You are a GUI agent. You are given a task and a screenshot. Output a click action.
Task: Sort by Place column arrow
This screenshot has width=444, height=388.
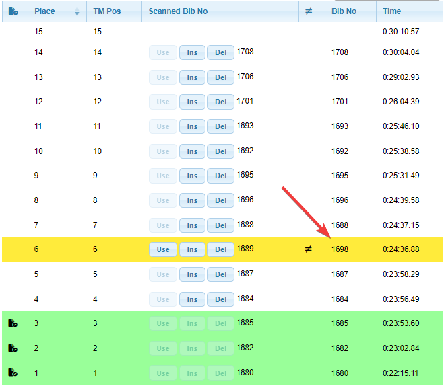pos(76,12)
